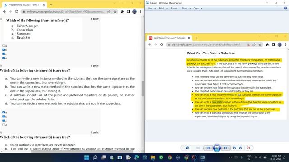Play the slide show in Photo Viewer
Screen dimensions: 289x162
217,148
